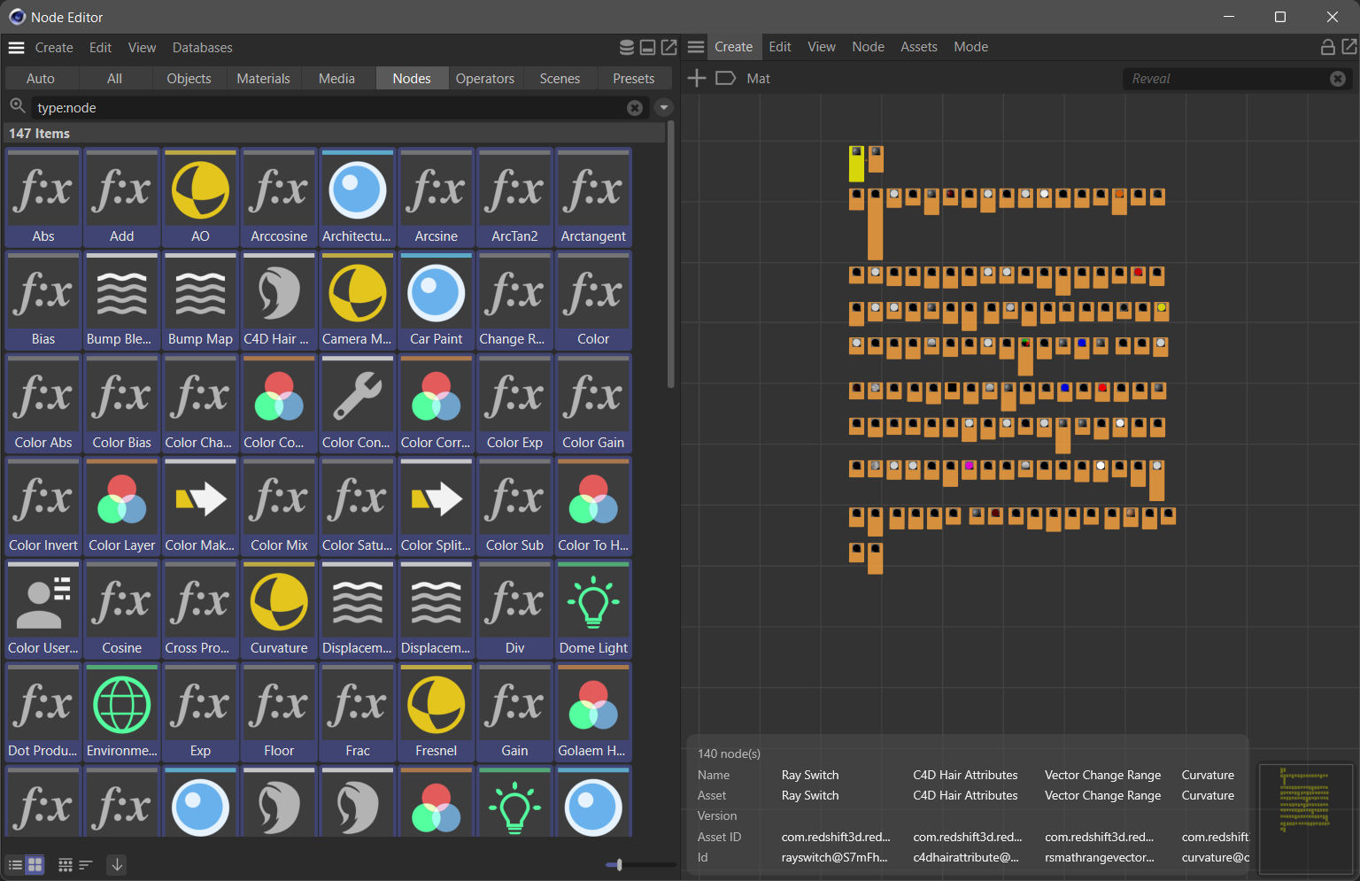Screen dimensions: 1360x881
Task: Click the add node plus icon
Action: coord(697,78)
